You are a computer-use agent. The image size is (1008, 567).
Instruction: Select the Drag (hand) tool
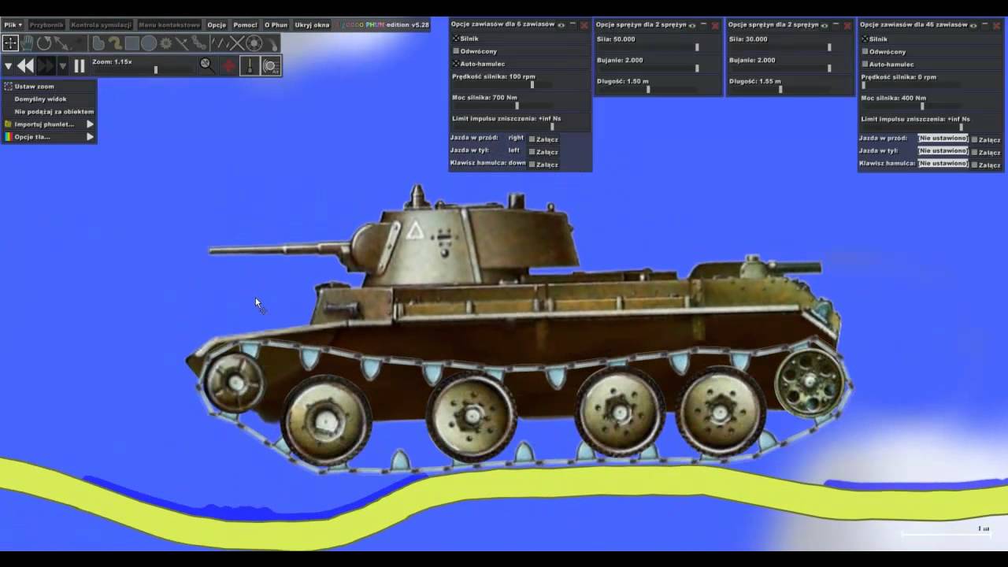(x=28, y=43)
